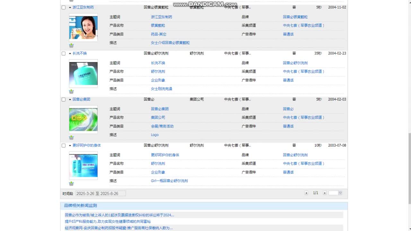Click description link 女士介绍回音必银黄颗粒
This screenshot has height=231, width=411.
(x=170, y=43)
